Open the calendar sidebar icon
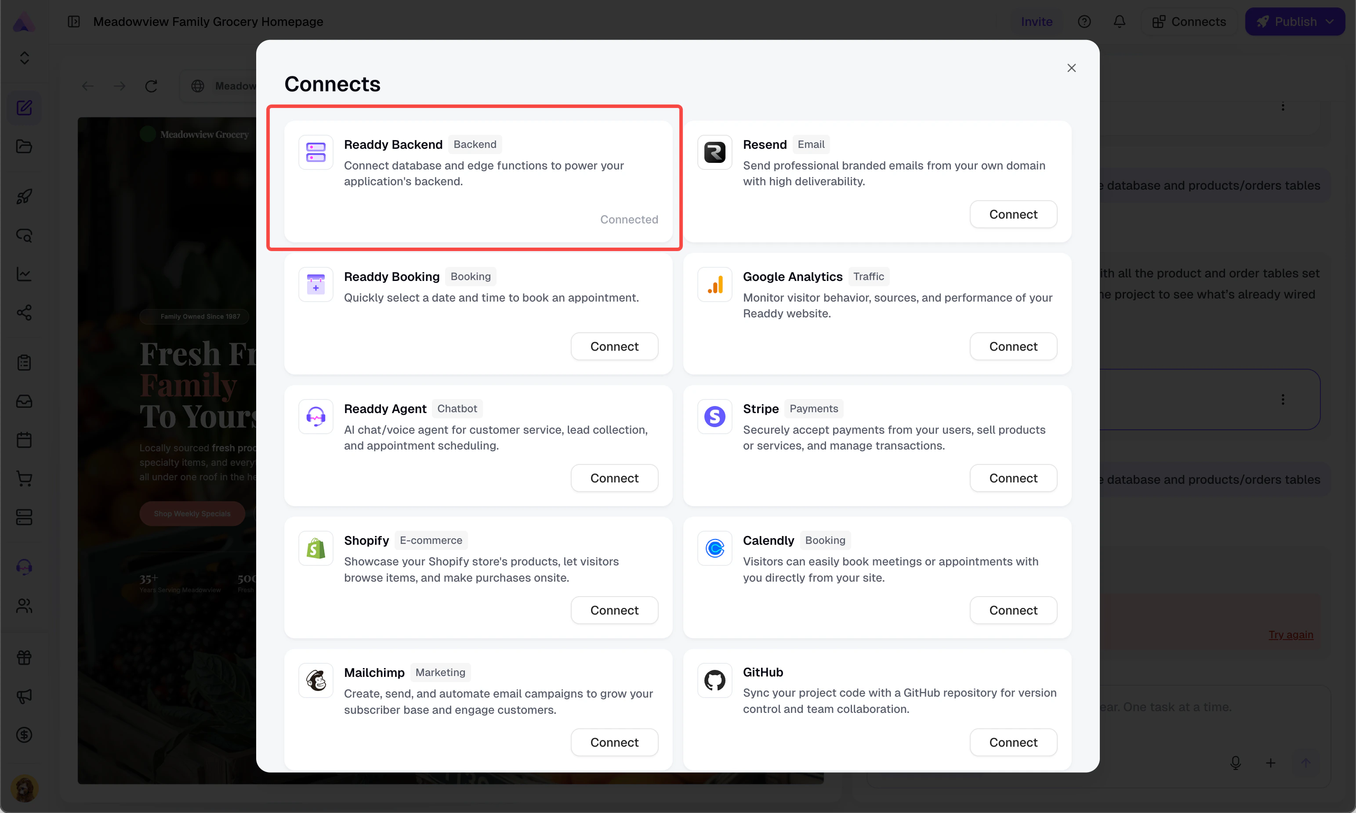This screenshot has width=1356, height=813. 24,440
